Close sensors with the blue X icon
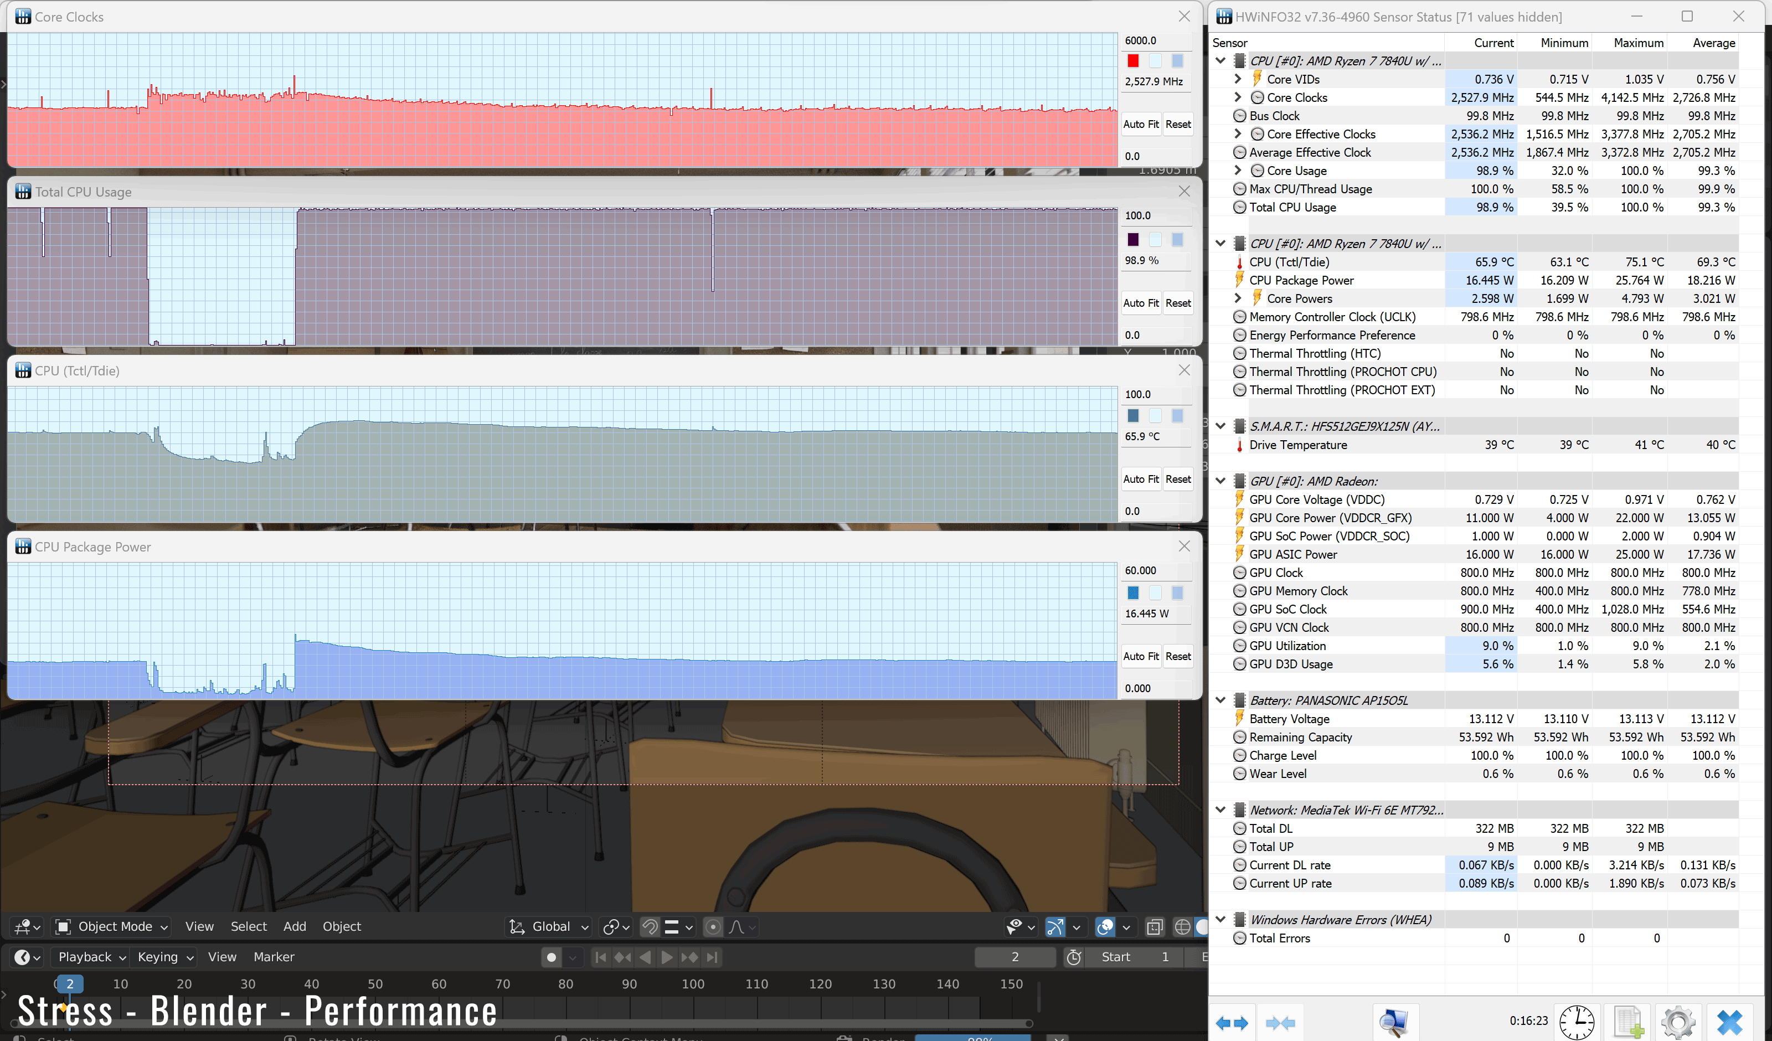The image size is (1772, 1041). pyautogui.click(x=1729, y=1022)
